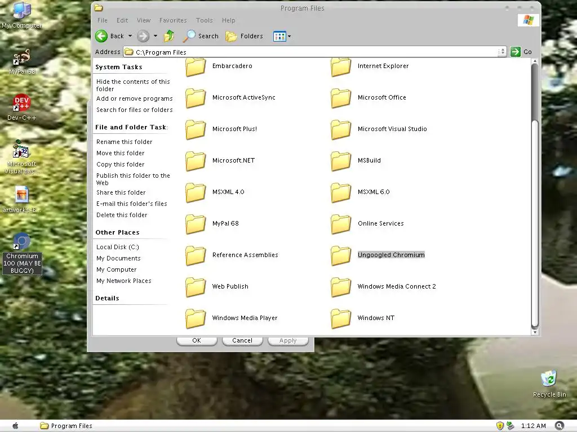This screenshot has height=432, width=577.
Task: Open the Help menu
Action: [x=229, y=20]
